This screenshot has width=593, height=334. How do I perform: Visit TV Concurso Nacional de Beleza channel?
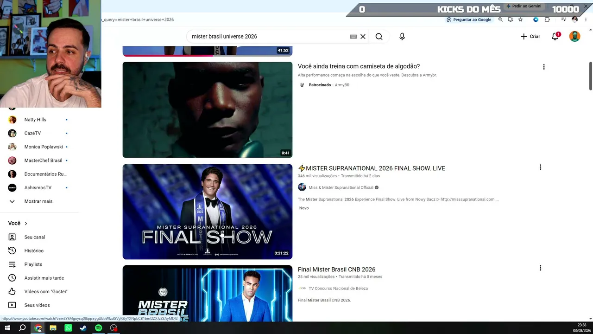pos(338,289)
